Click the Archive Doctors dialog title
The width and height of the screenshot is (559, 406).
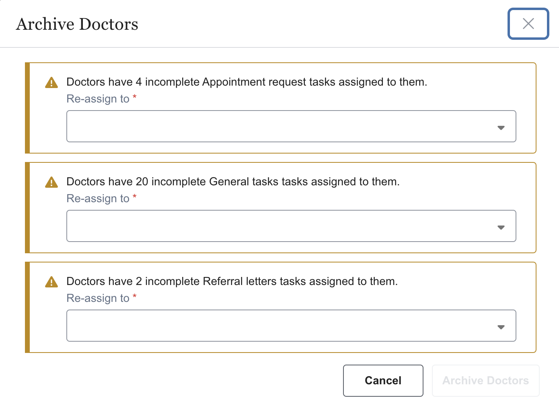(x=77, y=24)
